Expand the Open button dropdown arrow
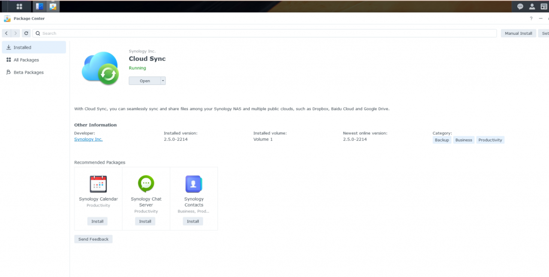Image resolution: width=549 pixels, height=277 pixels. tap(163, 80)
